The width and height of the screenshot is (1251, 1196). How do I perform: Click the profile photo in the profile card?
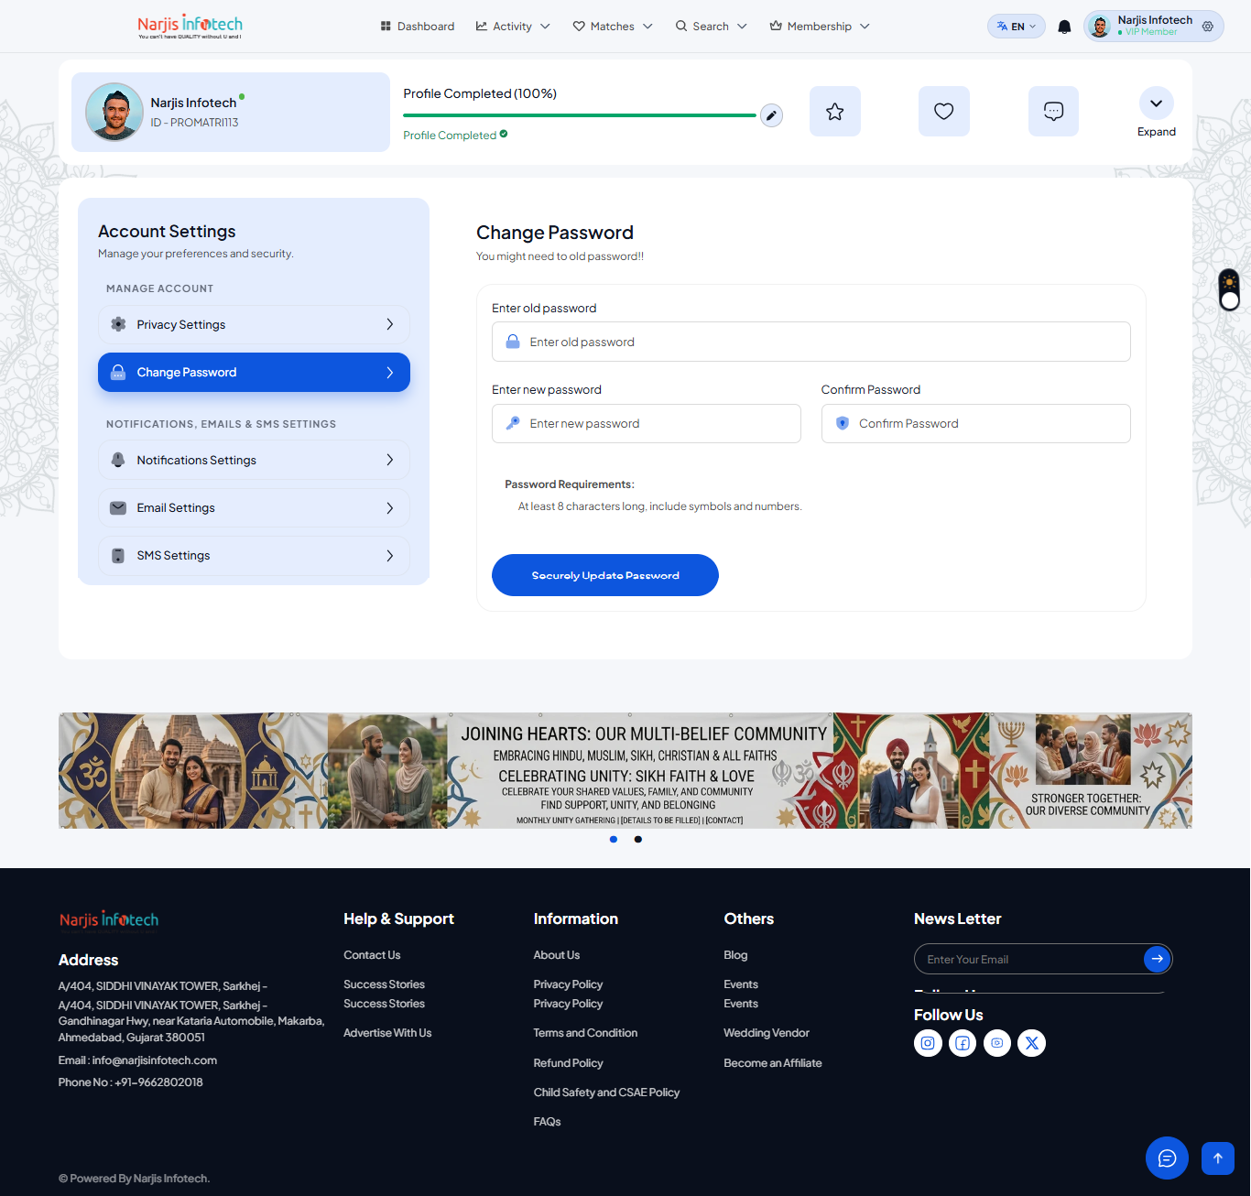[x=114, y=112]
